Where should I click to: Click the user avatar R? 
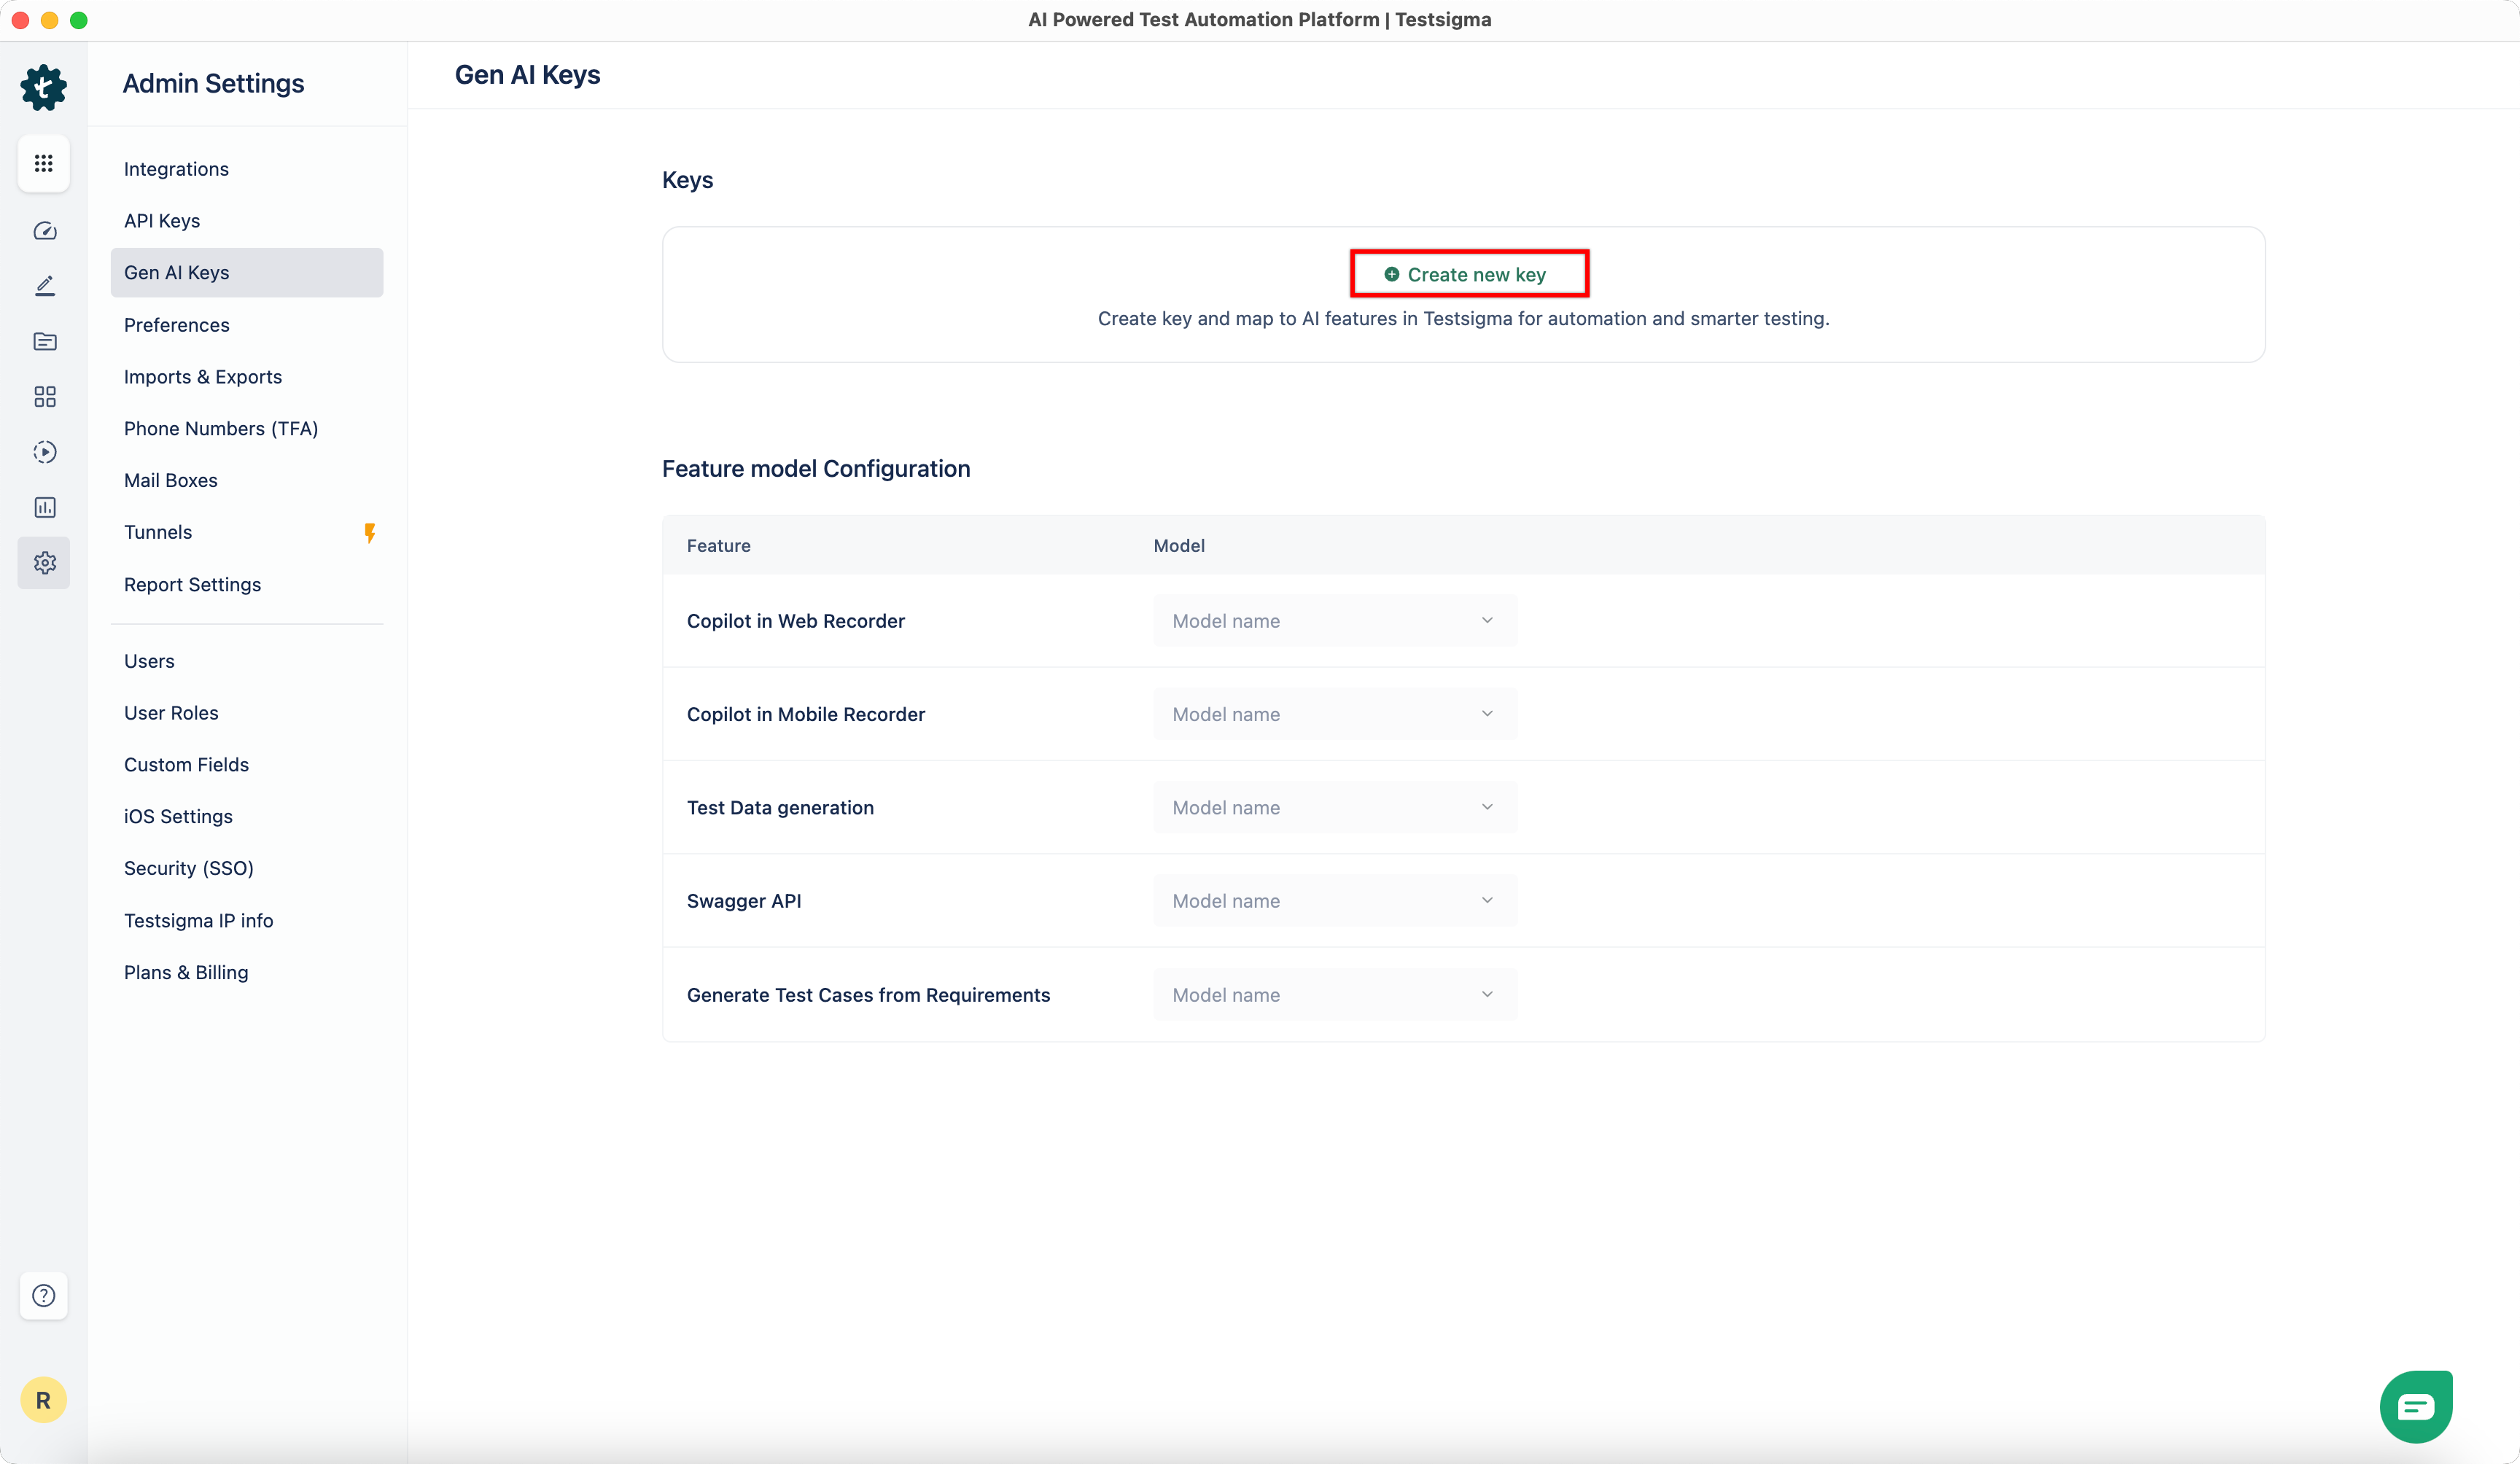point(43,1400)
